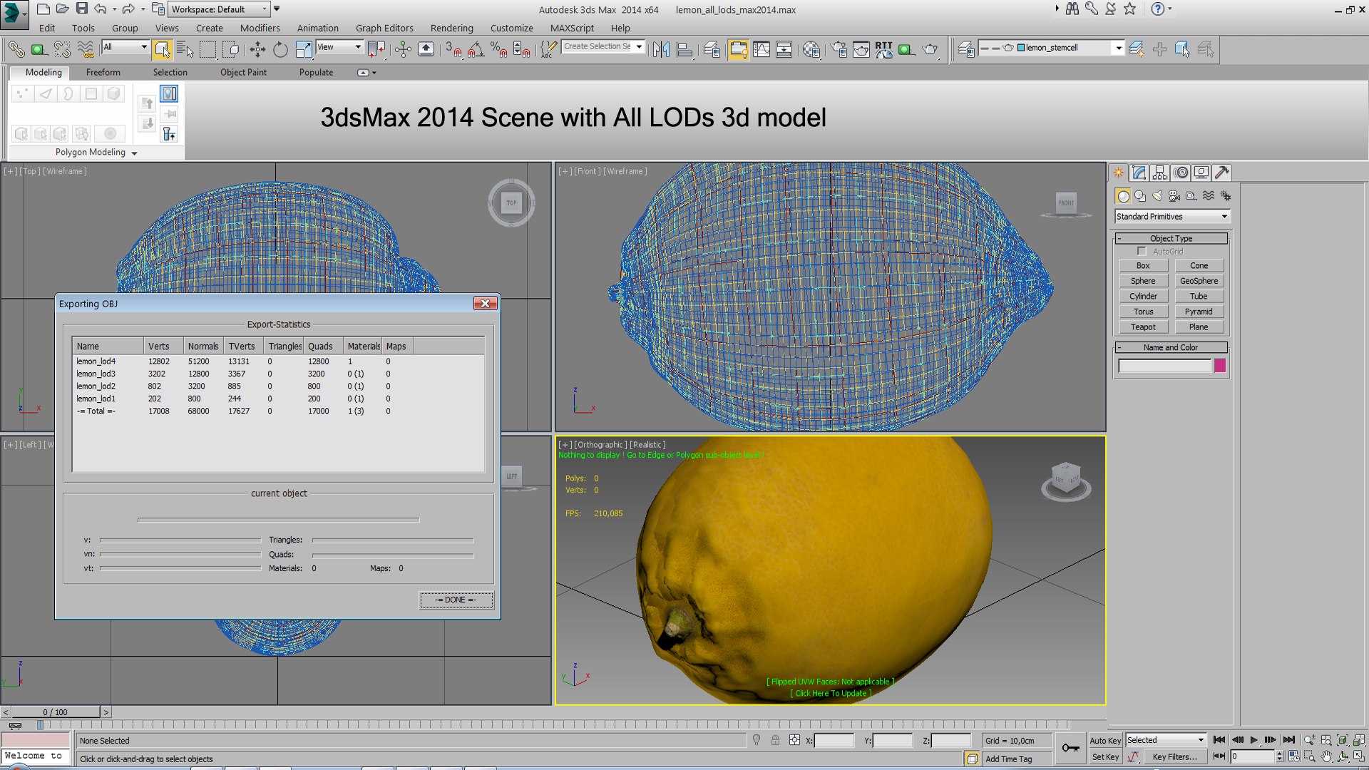Open Key Filters dialog
The height and width of the screenshot is (770, 1369).
[x=1174, y=757]
